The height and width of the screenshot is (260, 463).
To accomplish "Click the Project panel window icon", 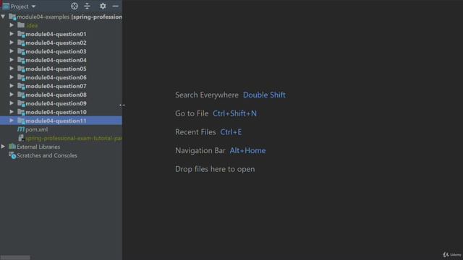I will tap(6, 6).
